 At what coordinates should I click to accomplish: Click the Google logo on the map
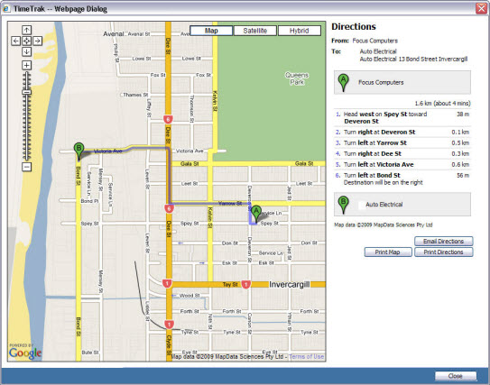pyautogui.click(x=25, y=353)
